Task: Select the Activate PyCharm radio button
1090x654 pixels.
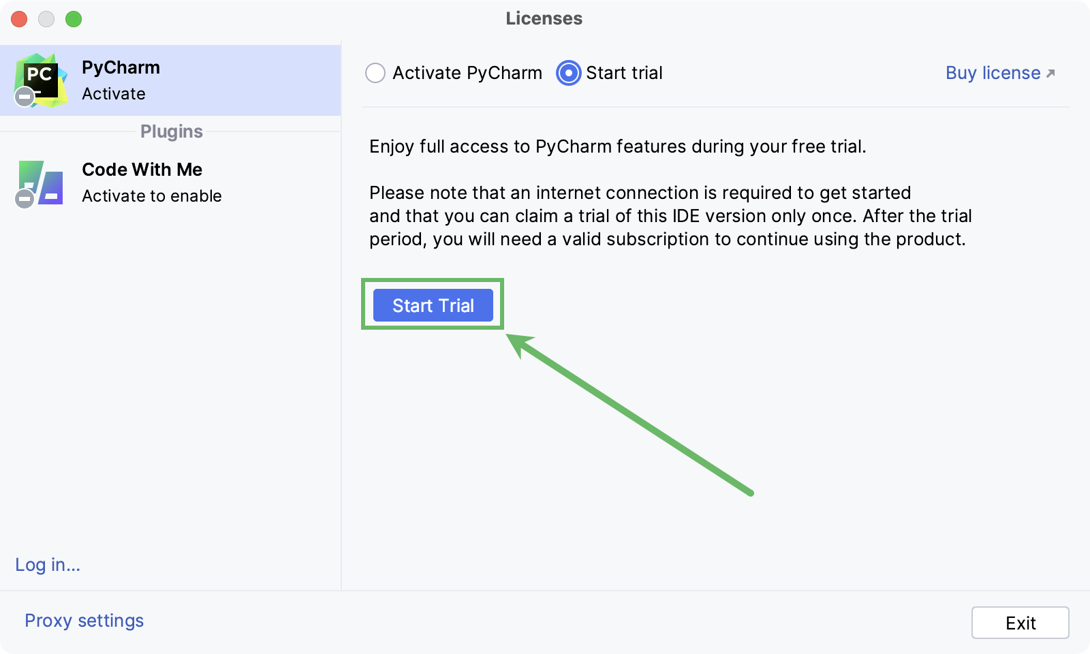Action: [x=375, y=73]
